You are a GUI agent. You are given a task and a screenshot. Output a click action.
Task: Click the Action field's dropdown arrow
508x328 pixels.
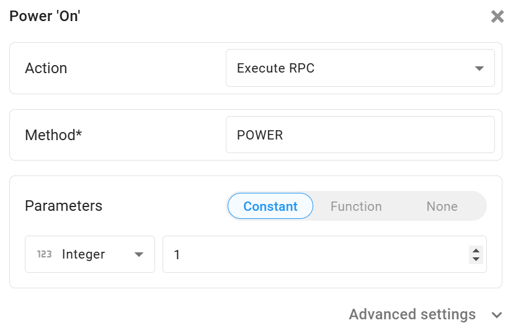pyautogui.click(x=479, y=68)
